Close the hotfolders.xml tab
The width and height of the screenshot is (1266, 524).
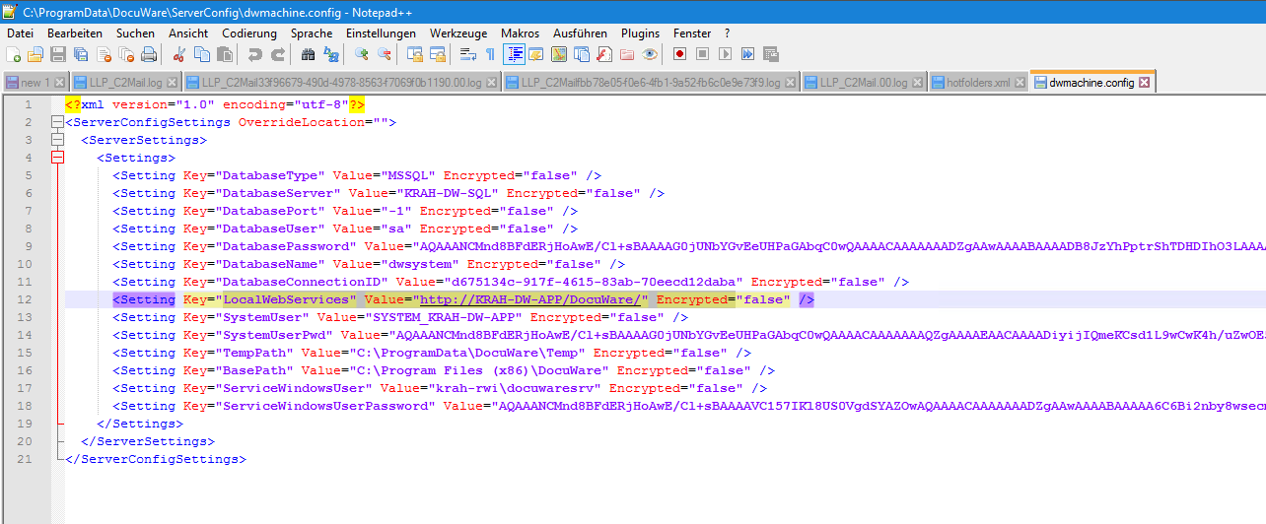[x=1019, y=83]
